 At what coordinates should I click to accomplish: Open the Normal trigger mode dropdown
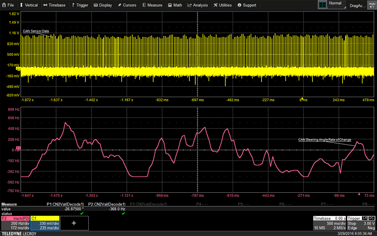pyautogui.click(x=336, y=5)
